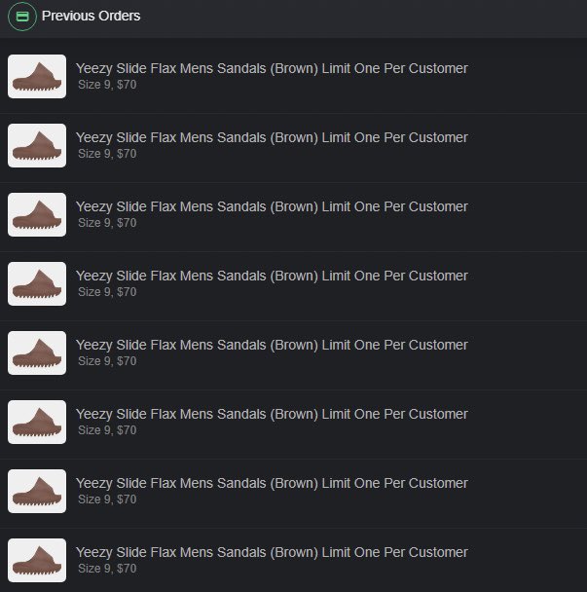This screenshot has width=587, height=592.
Task: Click the first order's Yeezy Slide Flax title
Action: point(272,69)
